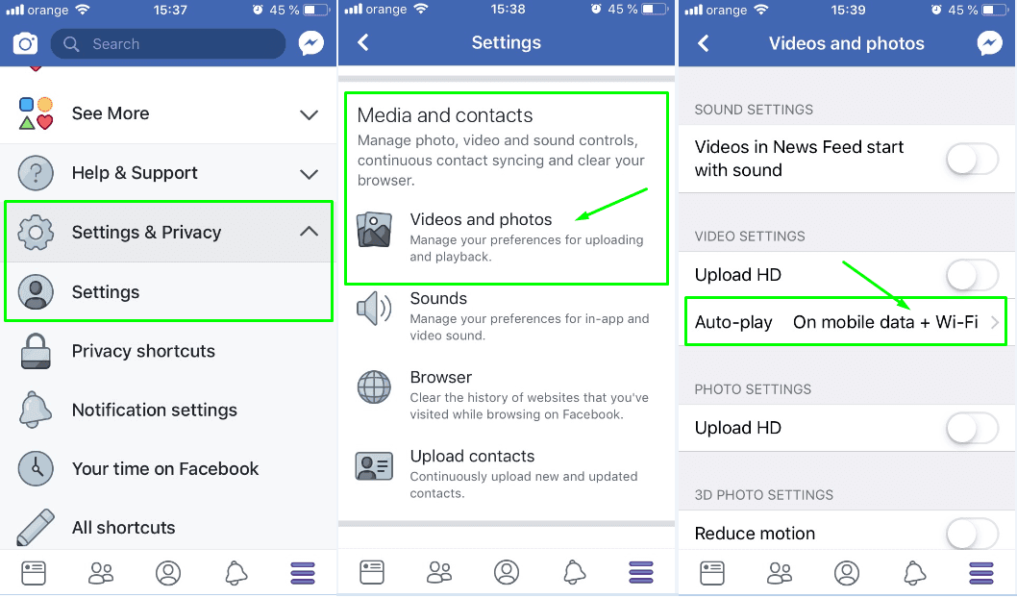Expand the See More chevron
The width and height of the screenshot is (1017, 598).
pos(309,114)
